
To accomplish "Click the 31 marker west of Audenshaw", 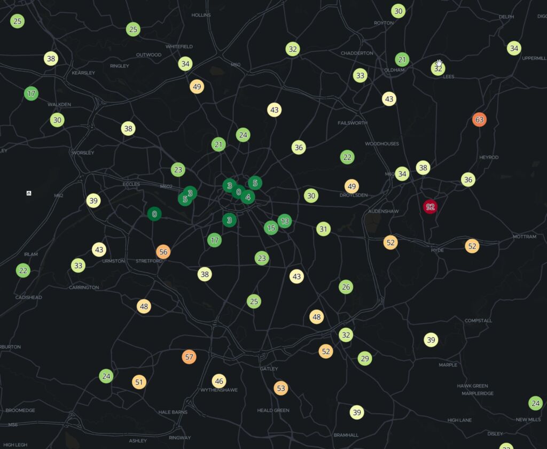I will tap(323, 229).
